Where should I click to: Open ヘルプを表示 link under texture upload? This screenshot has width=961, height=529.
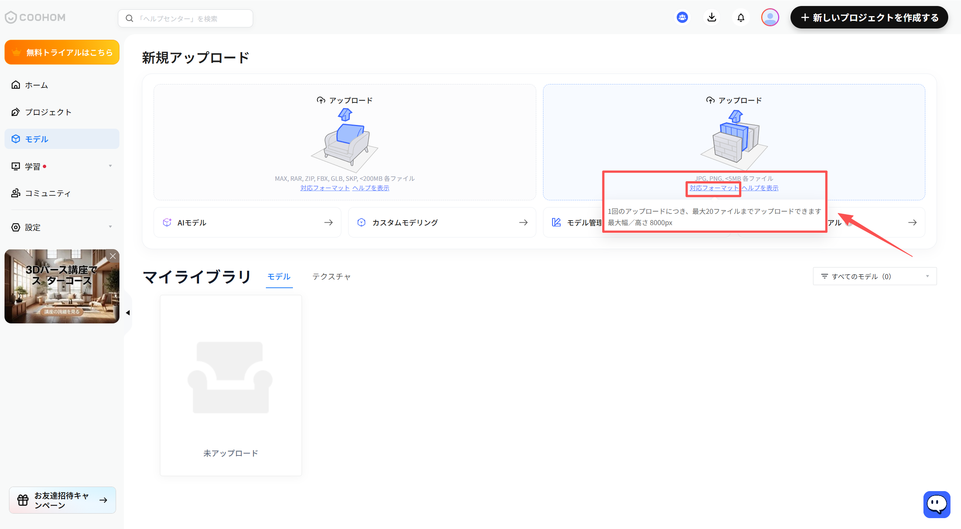pos(760,188)
